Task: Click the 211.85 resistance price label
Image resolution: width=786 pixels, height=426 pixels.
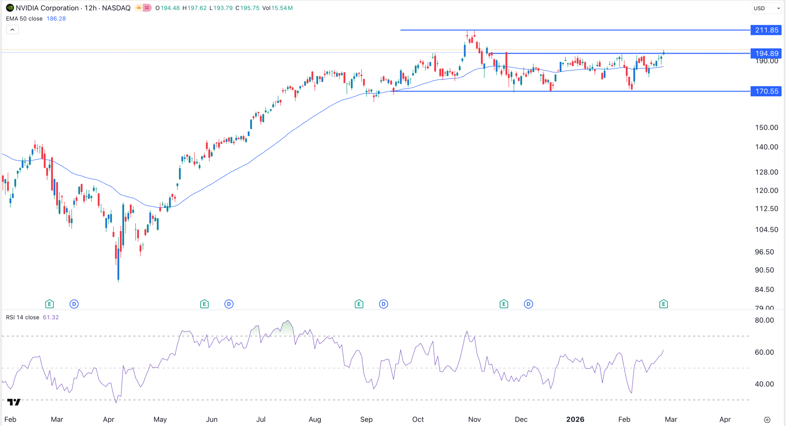Action: click(766, 30)
